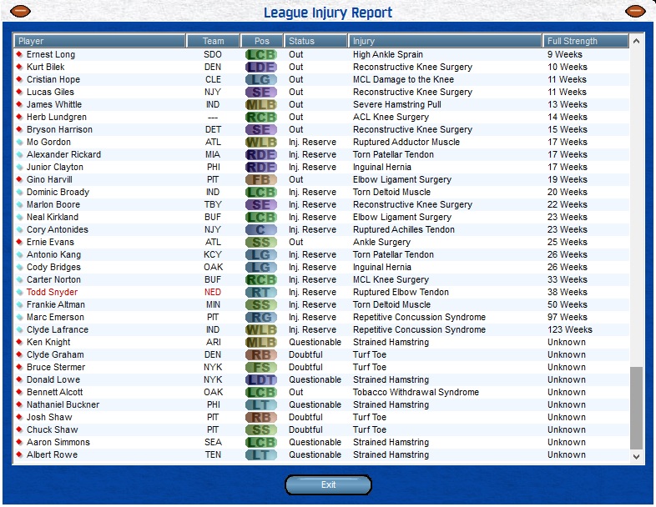Click the football icon in top-right corner
Image resolution: width=656 pixels, height=507 pixels.
point(635,11)
